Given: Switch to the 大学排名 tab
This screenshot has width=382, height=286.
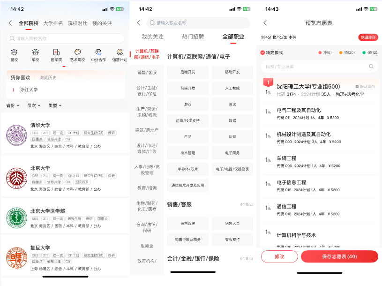Looking at the screenshot, I should tap(53, 23).
